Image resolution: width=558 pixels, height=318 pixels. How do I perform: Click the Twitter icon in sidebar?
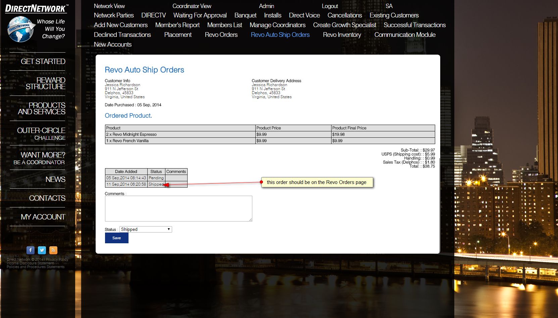tap(42, 250)
